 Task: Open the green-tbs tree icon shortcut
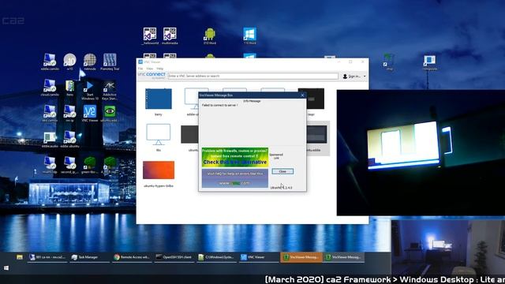pyautogui.click(x=90, y=165)
